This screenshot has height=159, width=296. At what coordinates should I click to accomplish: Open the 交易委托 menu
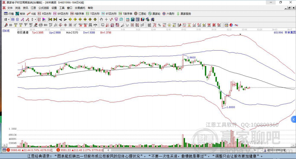coord(80,8)
